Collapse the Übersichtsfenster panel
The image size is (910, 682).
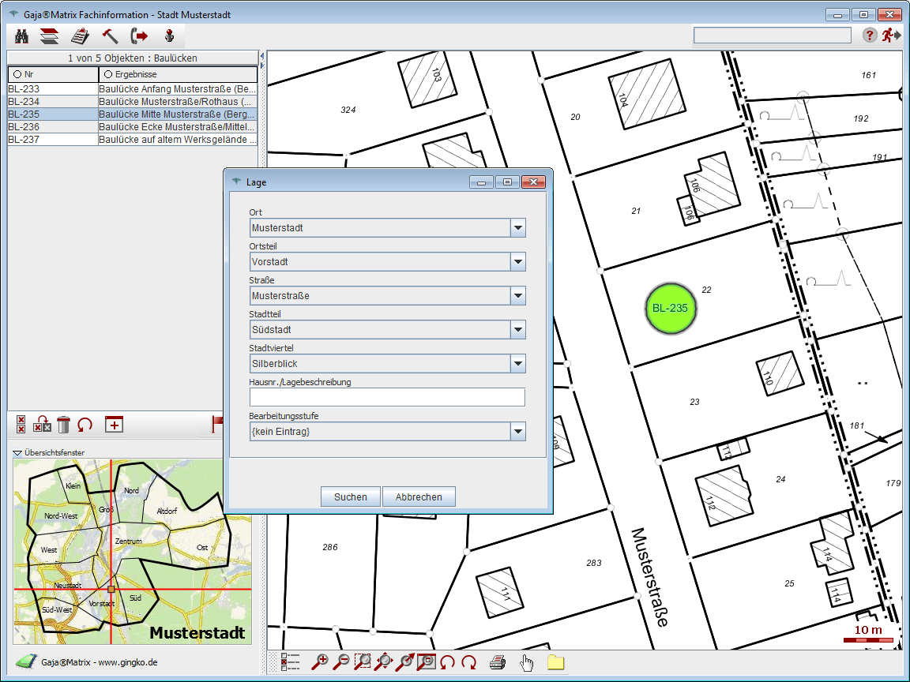(17, 453)
